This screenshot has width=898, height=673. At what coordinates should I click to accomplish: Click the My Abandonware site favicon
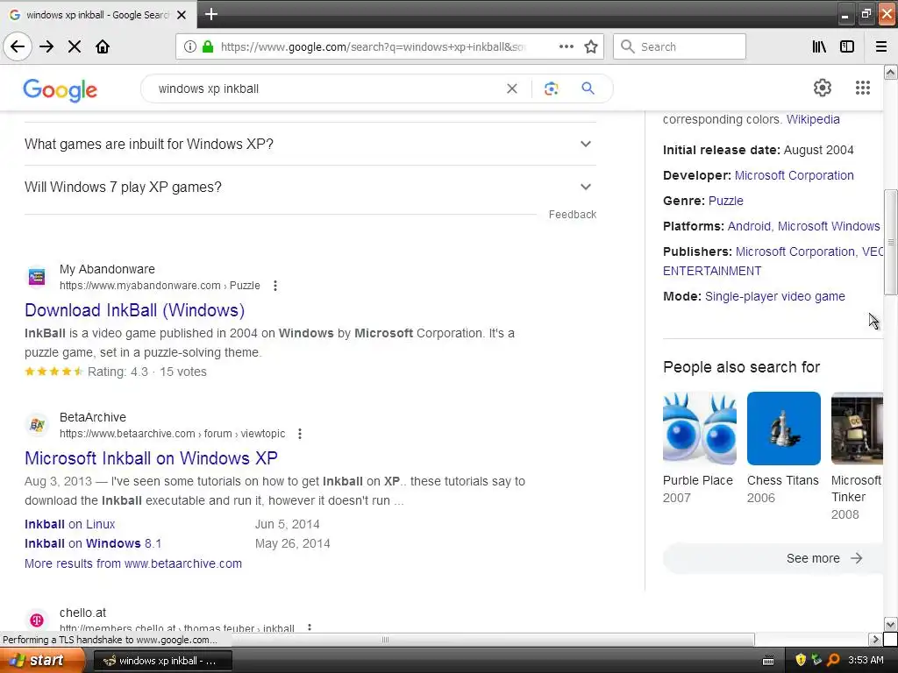(x=37, y=277)
